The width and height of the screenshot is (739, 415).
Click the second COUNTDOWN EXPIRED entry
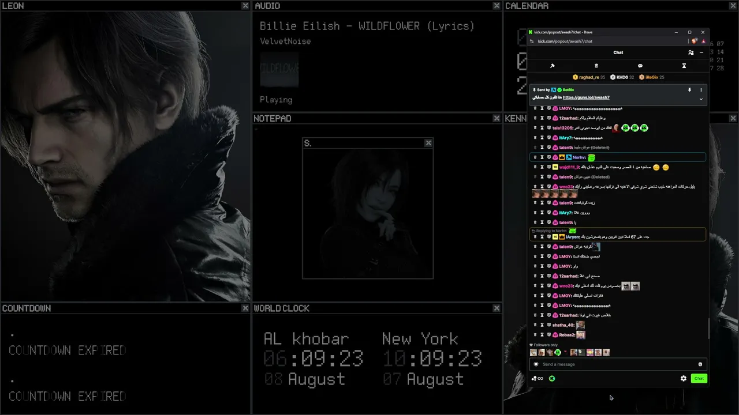coord(67,397)
